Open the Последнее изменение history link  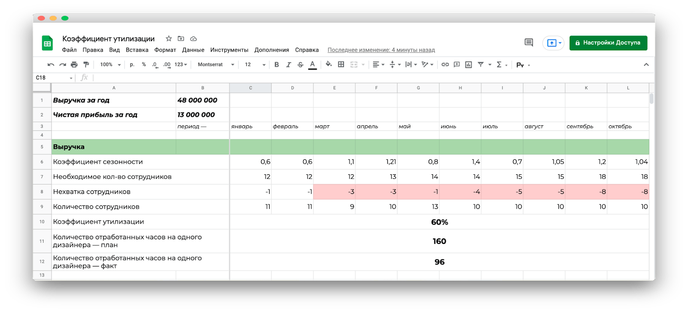381,50
